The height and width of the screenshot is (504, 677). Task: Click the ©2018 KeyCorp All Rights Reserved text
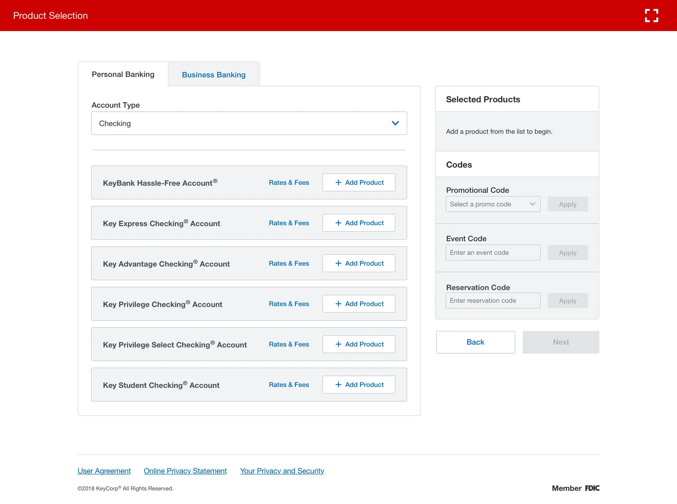pos(125,488)
